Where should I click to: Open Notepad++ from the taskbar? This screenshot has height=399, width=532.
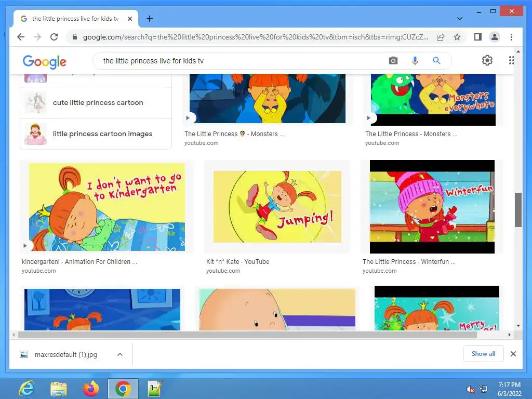pos(155,389)
